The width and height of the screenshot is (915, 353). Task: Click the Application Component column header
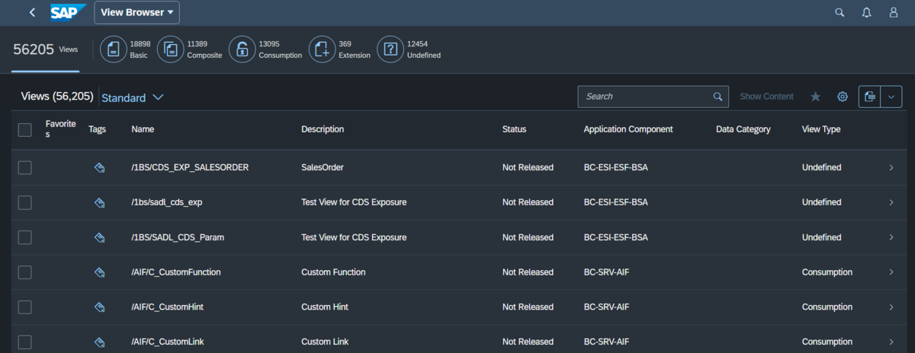pyautogui.click(x=628, y=129)
